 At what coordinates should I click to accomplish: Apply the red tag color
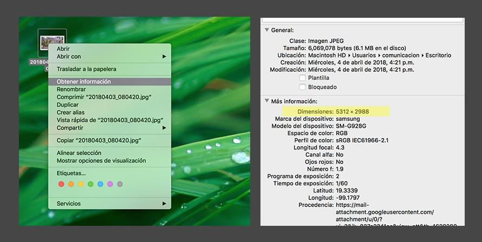(61, 184)
